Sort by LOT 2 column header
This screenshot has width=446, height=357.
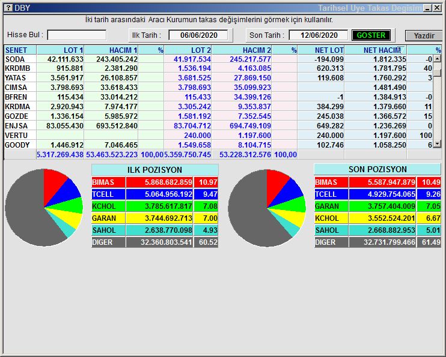[x=188, y=50]
